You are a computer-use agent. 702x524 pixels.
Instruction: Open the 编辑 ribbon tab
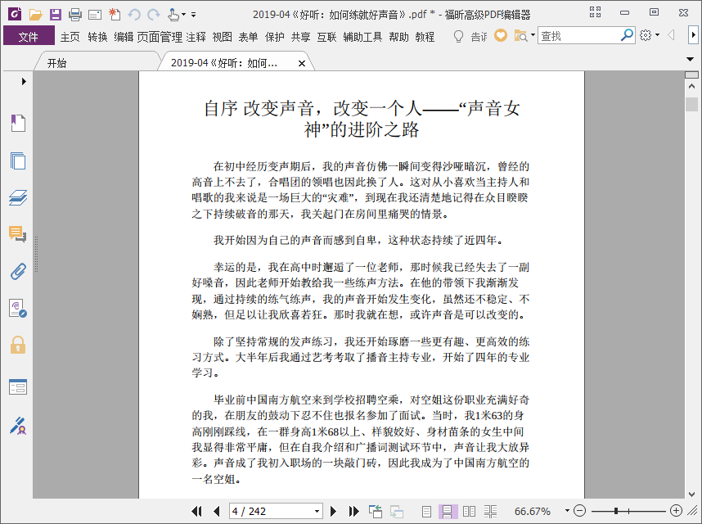pyautogui.click(x=124, y=37)
